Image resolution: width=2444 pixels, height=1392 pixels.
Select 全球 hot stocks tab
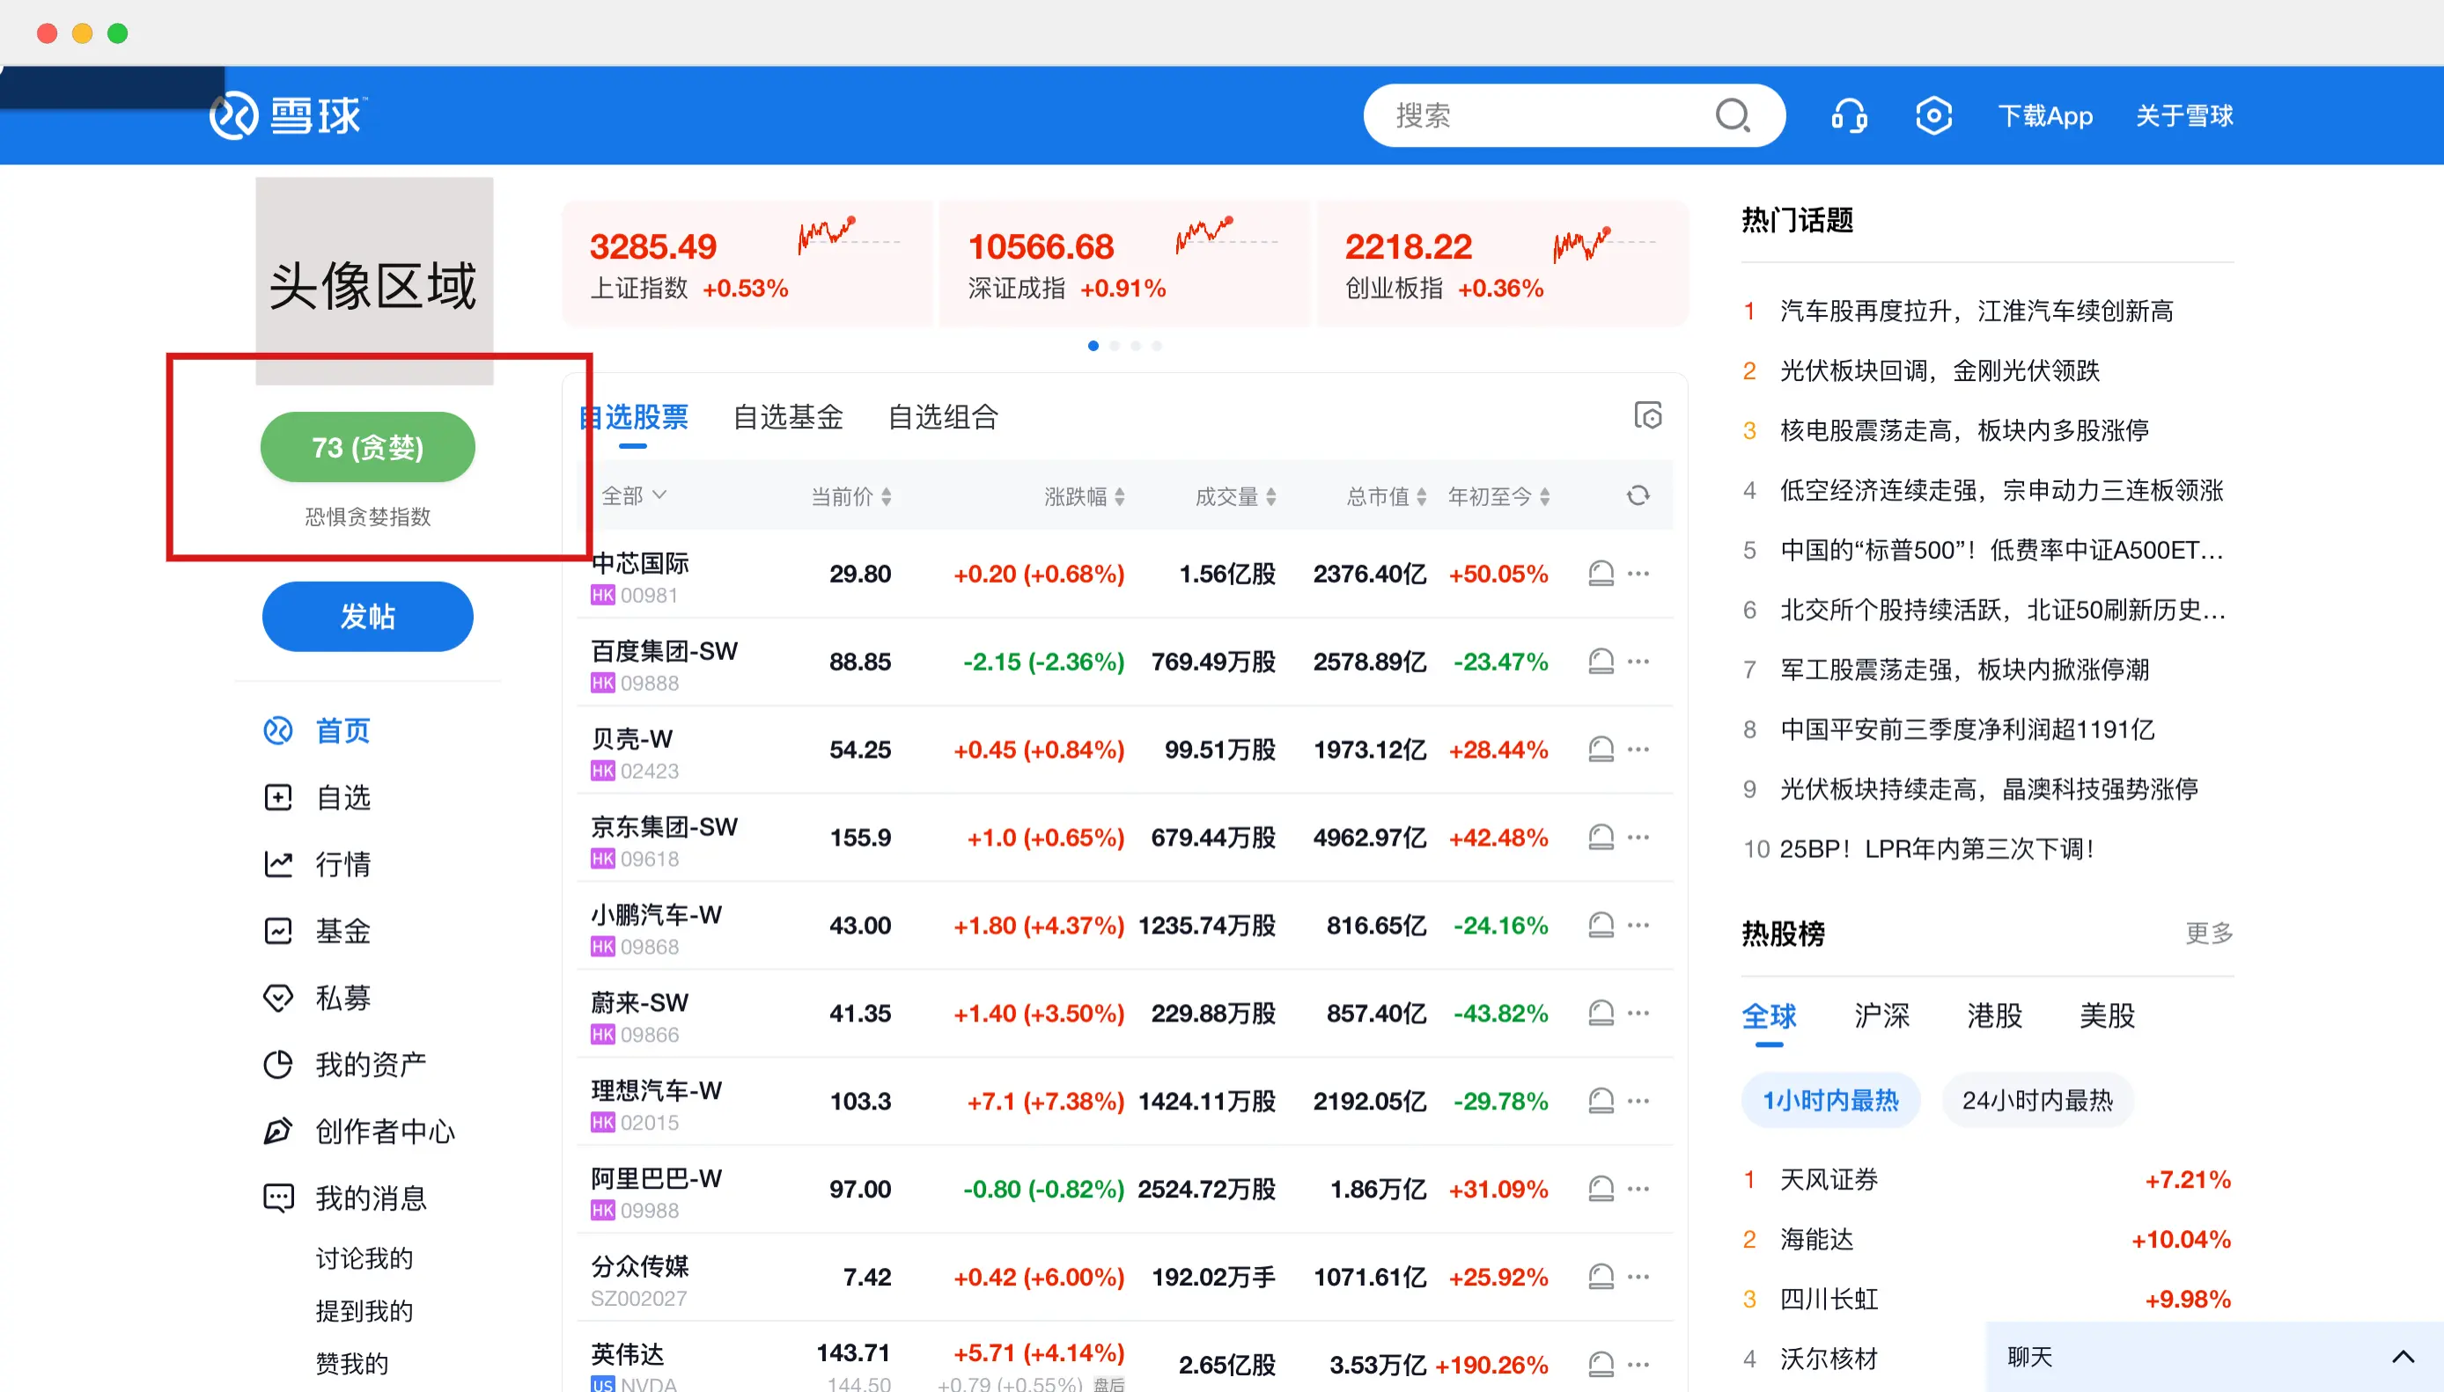[x=1769, y=1015]
